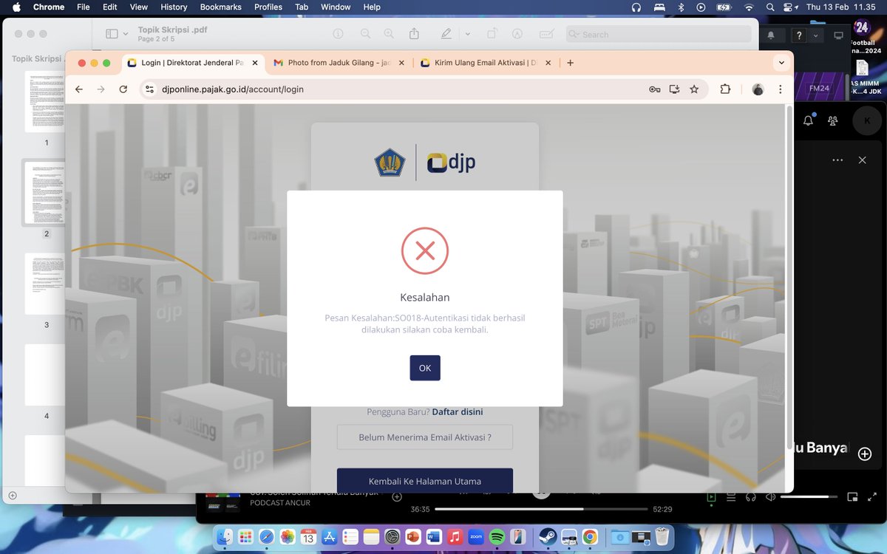Click Preview rotate icon
This screenshot has width=887, height=554.
(492, 34)
